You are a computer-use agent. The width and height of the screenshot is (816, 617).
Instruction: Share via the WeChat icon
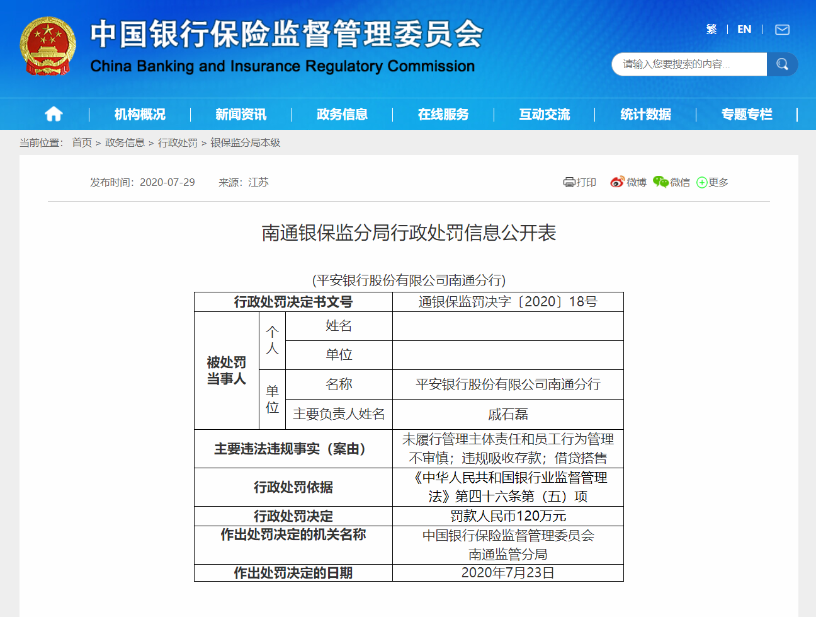click(x=660, y=182)
